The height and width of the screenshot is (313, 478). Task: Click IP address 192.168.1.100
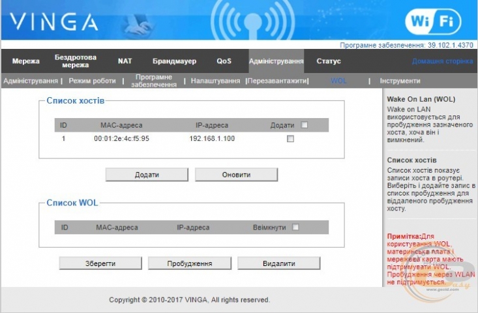[x=212, y=139]
